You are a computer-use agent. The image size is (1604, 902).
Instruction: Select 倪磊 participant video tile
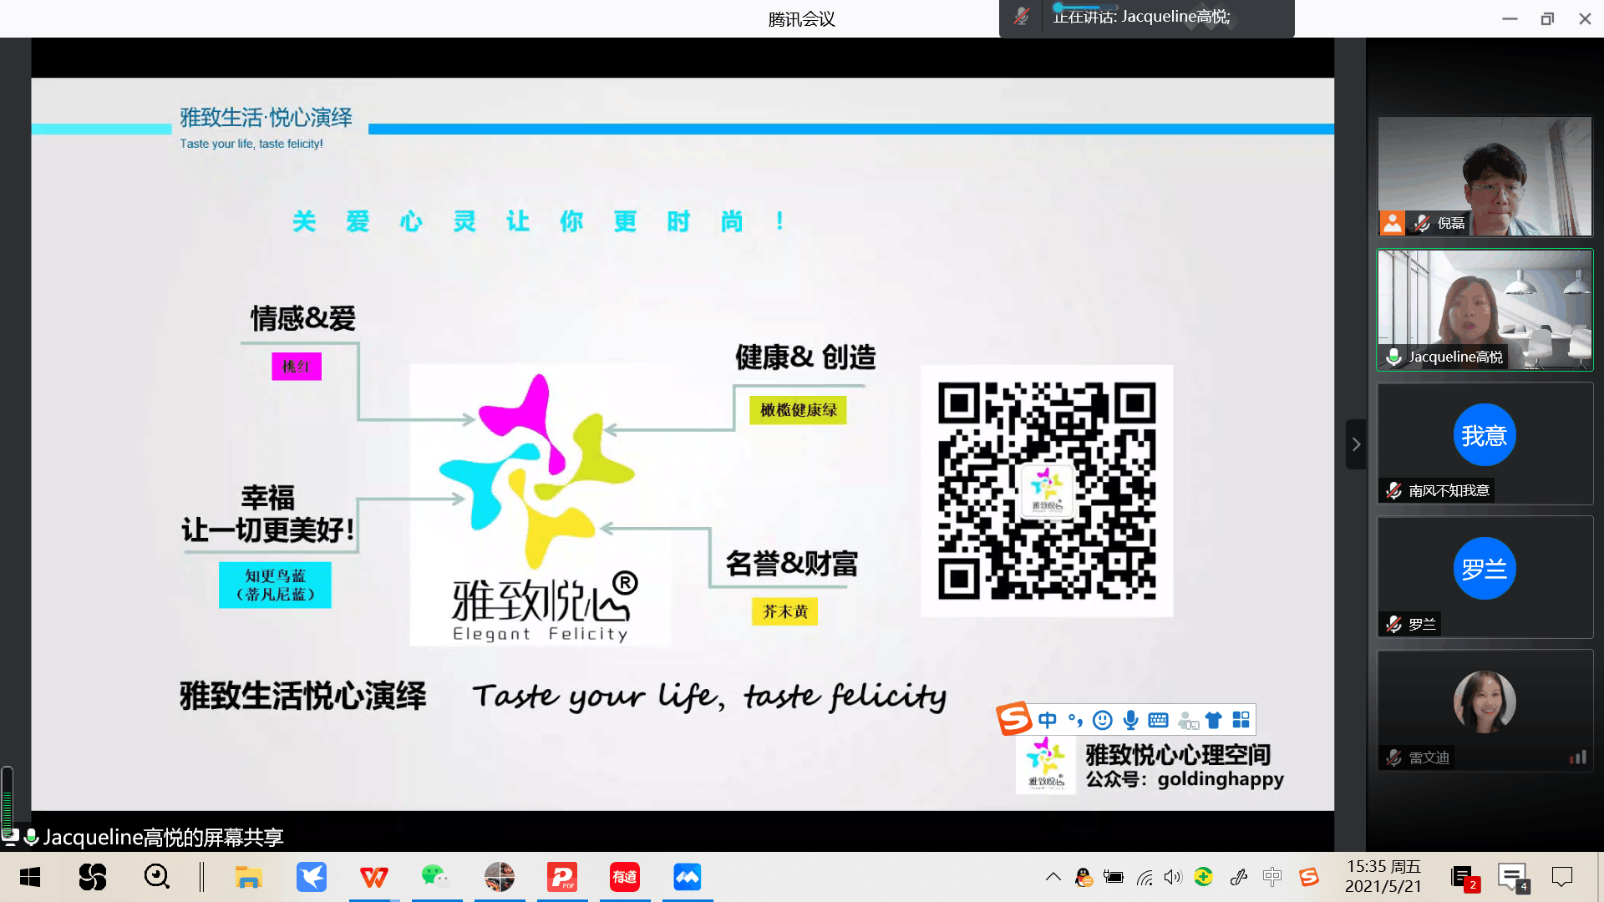1485,175
